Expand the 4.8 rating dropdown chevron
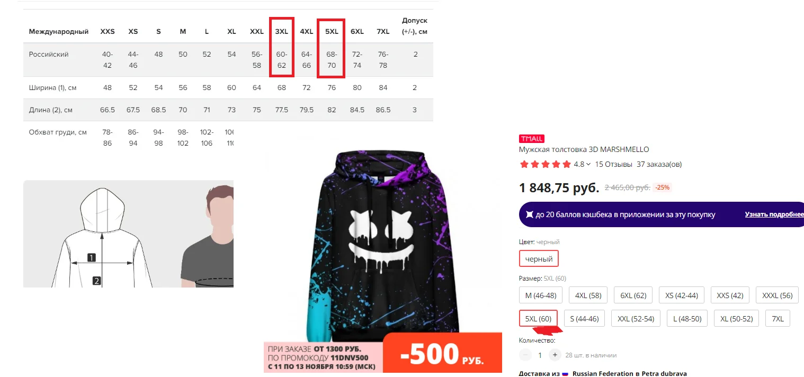This screenshot has height=377, width=804. pos(588,164)
